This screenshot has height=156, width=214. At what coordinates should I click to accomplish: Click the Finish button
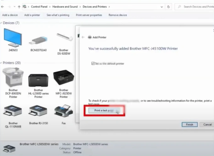[x=189, y=125]
